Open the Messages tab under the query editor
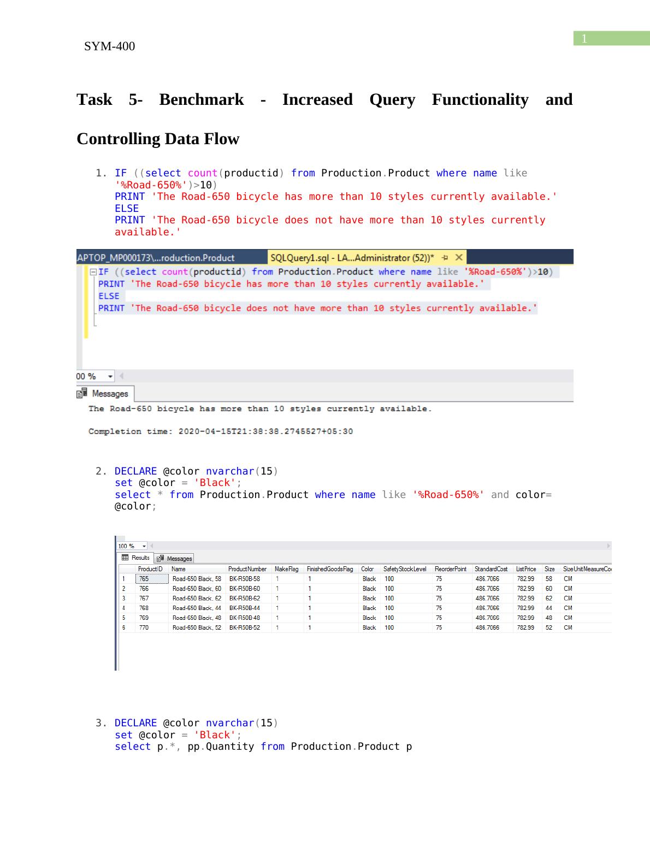The width and height of the screenshot is (650, 841). point(105,394)
